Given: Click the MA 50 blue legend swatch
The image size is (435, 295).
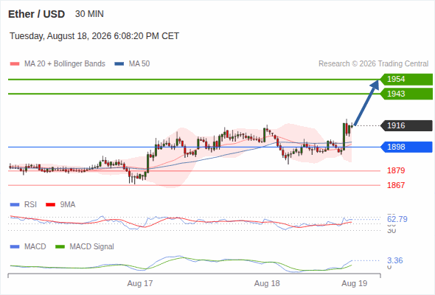Looking at the screenshot, I should pyautogui.click(x=119, y=64).
